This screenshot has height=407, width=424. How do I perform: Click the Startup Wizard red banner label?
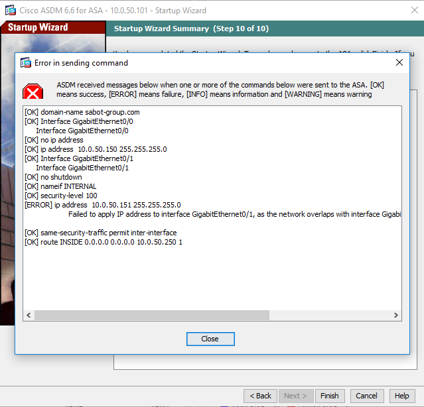point(38,27)
